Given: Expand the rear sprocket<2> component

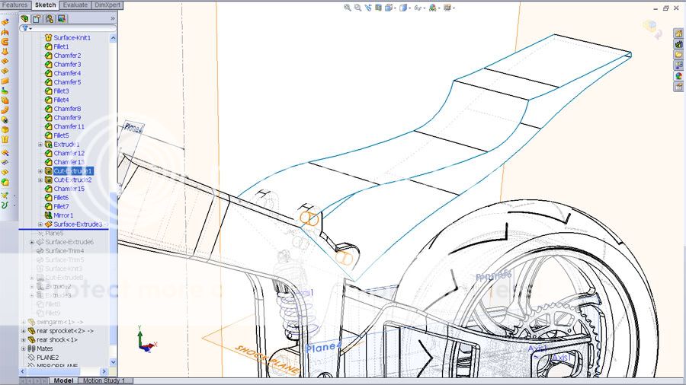Looking at the screenshot, I should pyautogui.click(x=24, y=331).
